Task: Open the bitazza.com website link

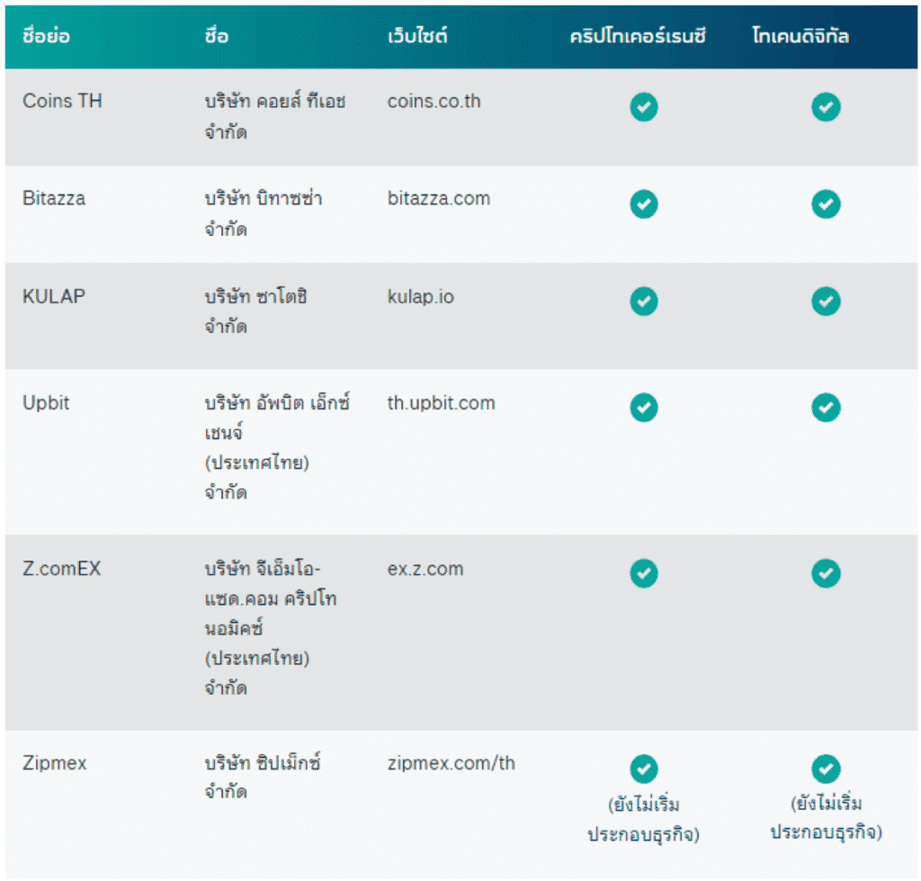Action: click(x=438, y=199)
